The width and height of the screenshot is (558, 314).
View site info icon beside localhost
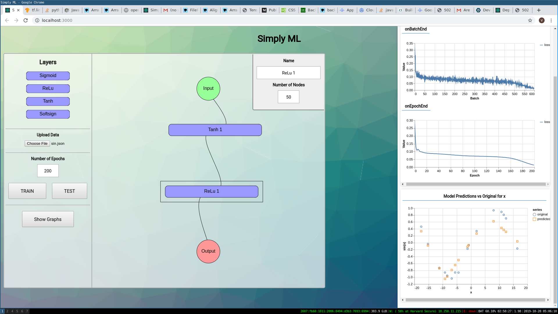point(37,20)
